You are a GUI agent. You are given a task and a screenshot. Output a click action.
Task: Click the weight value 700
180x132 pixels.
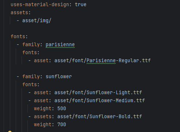[x=62, y=124]
